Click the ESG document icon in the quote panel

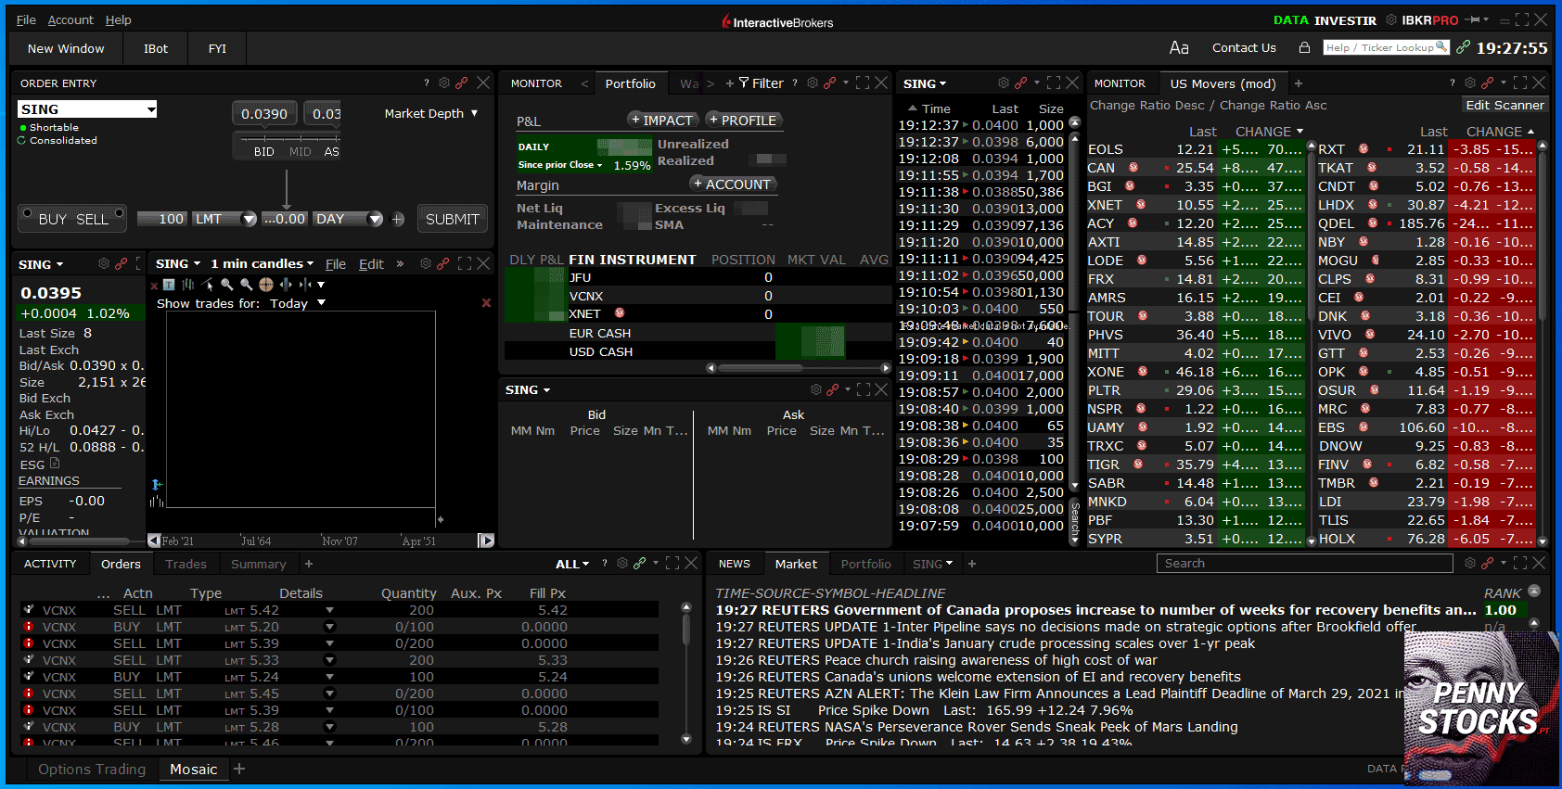(x=55, y=463)
